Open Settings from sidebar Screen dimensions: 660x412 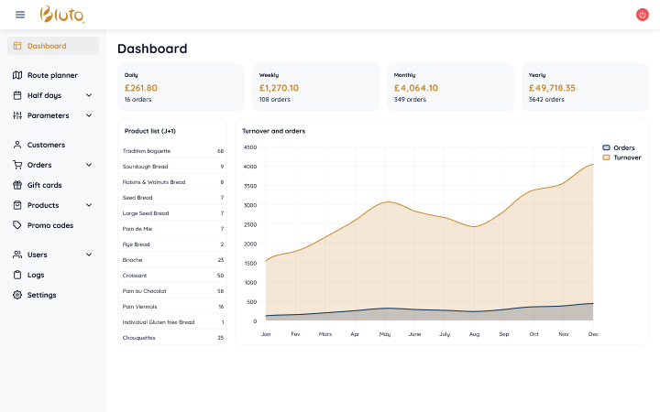click(53, 295)
